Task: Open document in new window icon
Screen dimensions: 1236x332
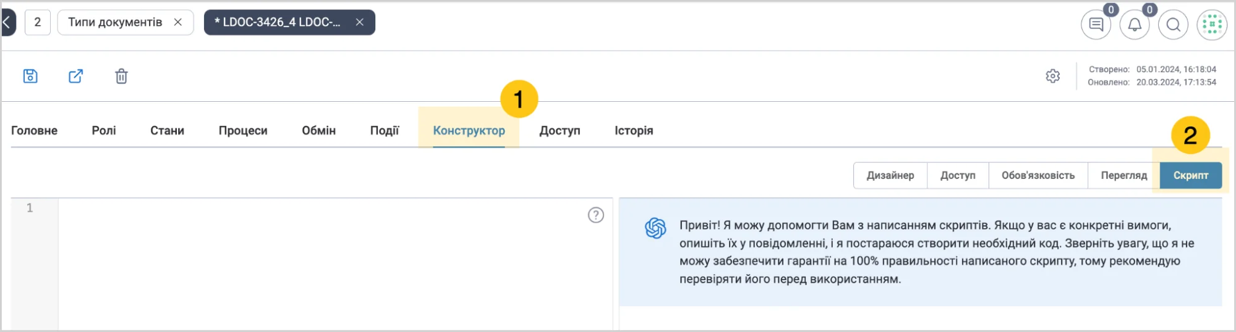Action: click(x=75, y=76)
